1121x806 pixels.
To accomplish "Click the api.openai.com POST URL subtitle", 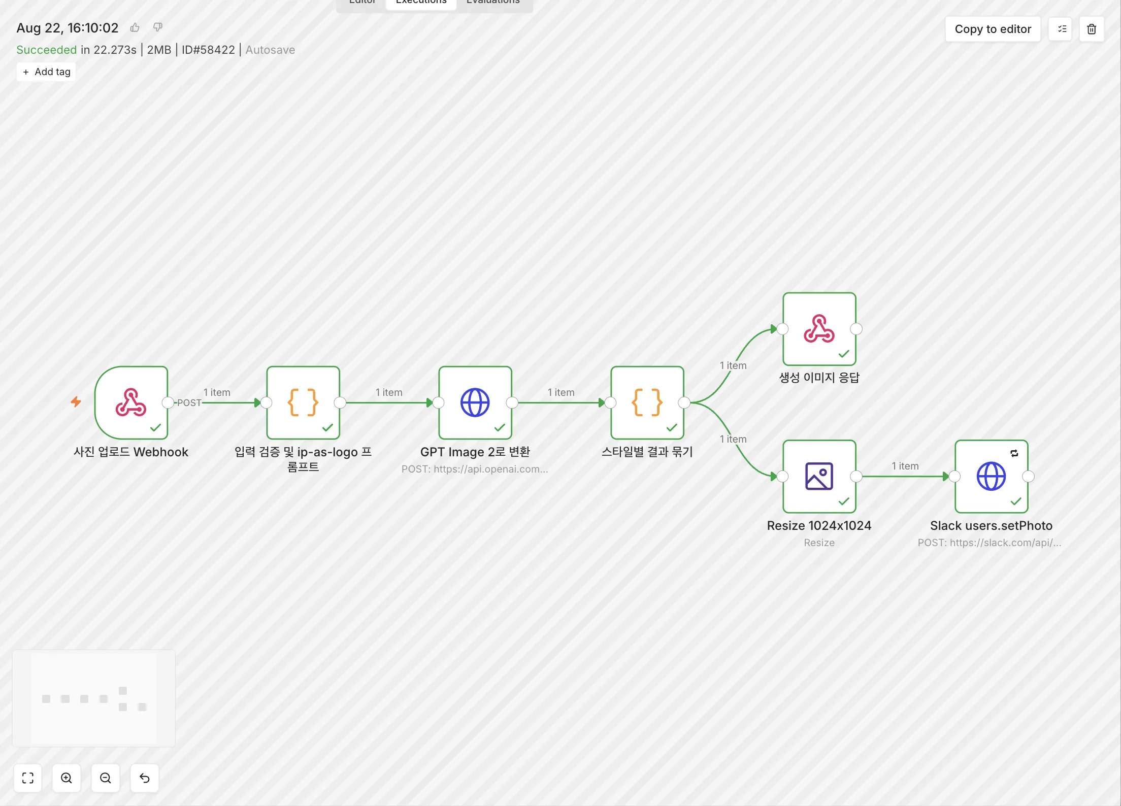I will [x=475, y=469].
